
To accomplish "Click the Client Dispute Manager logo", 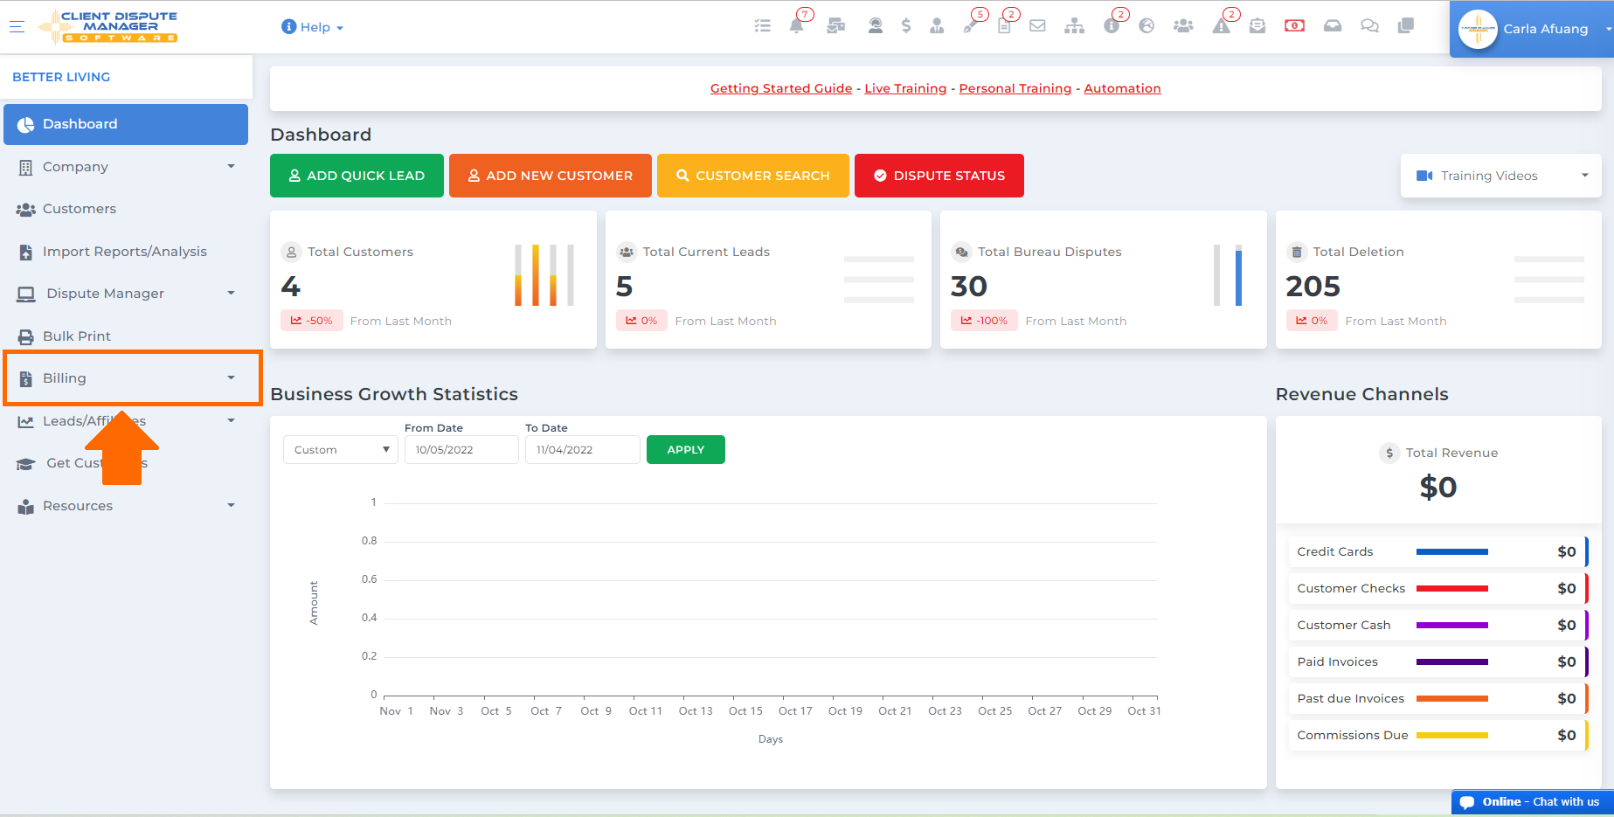I will (108, 26).
